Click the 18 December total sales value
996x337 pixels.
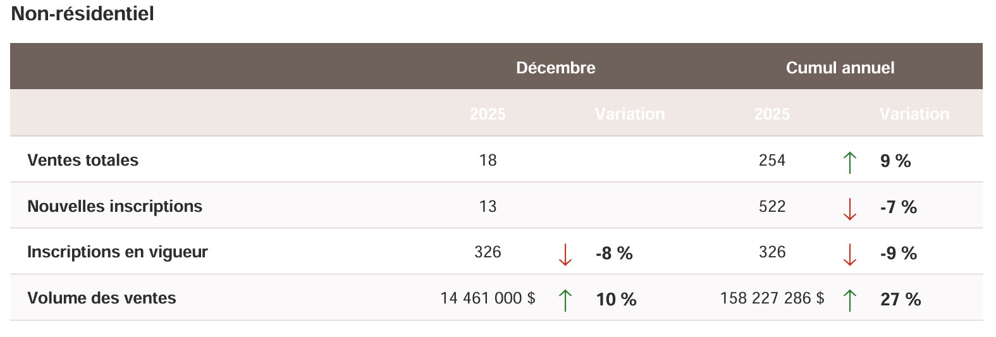[x=488, y=160]
